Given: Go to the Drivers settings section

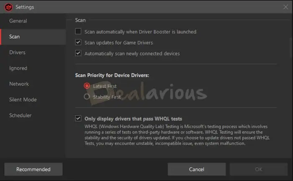Looking at the screenshot, I should [17, 52].
